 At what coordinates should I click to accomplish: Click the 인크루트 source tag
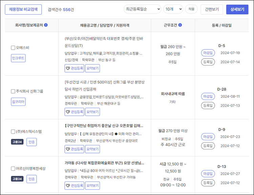[18, 58]
